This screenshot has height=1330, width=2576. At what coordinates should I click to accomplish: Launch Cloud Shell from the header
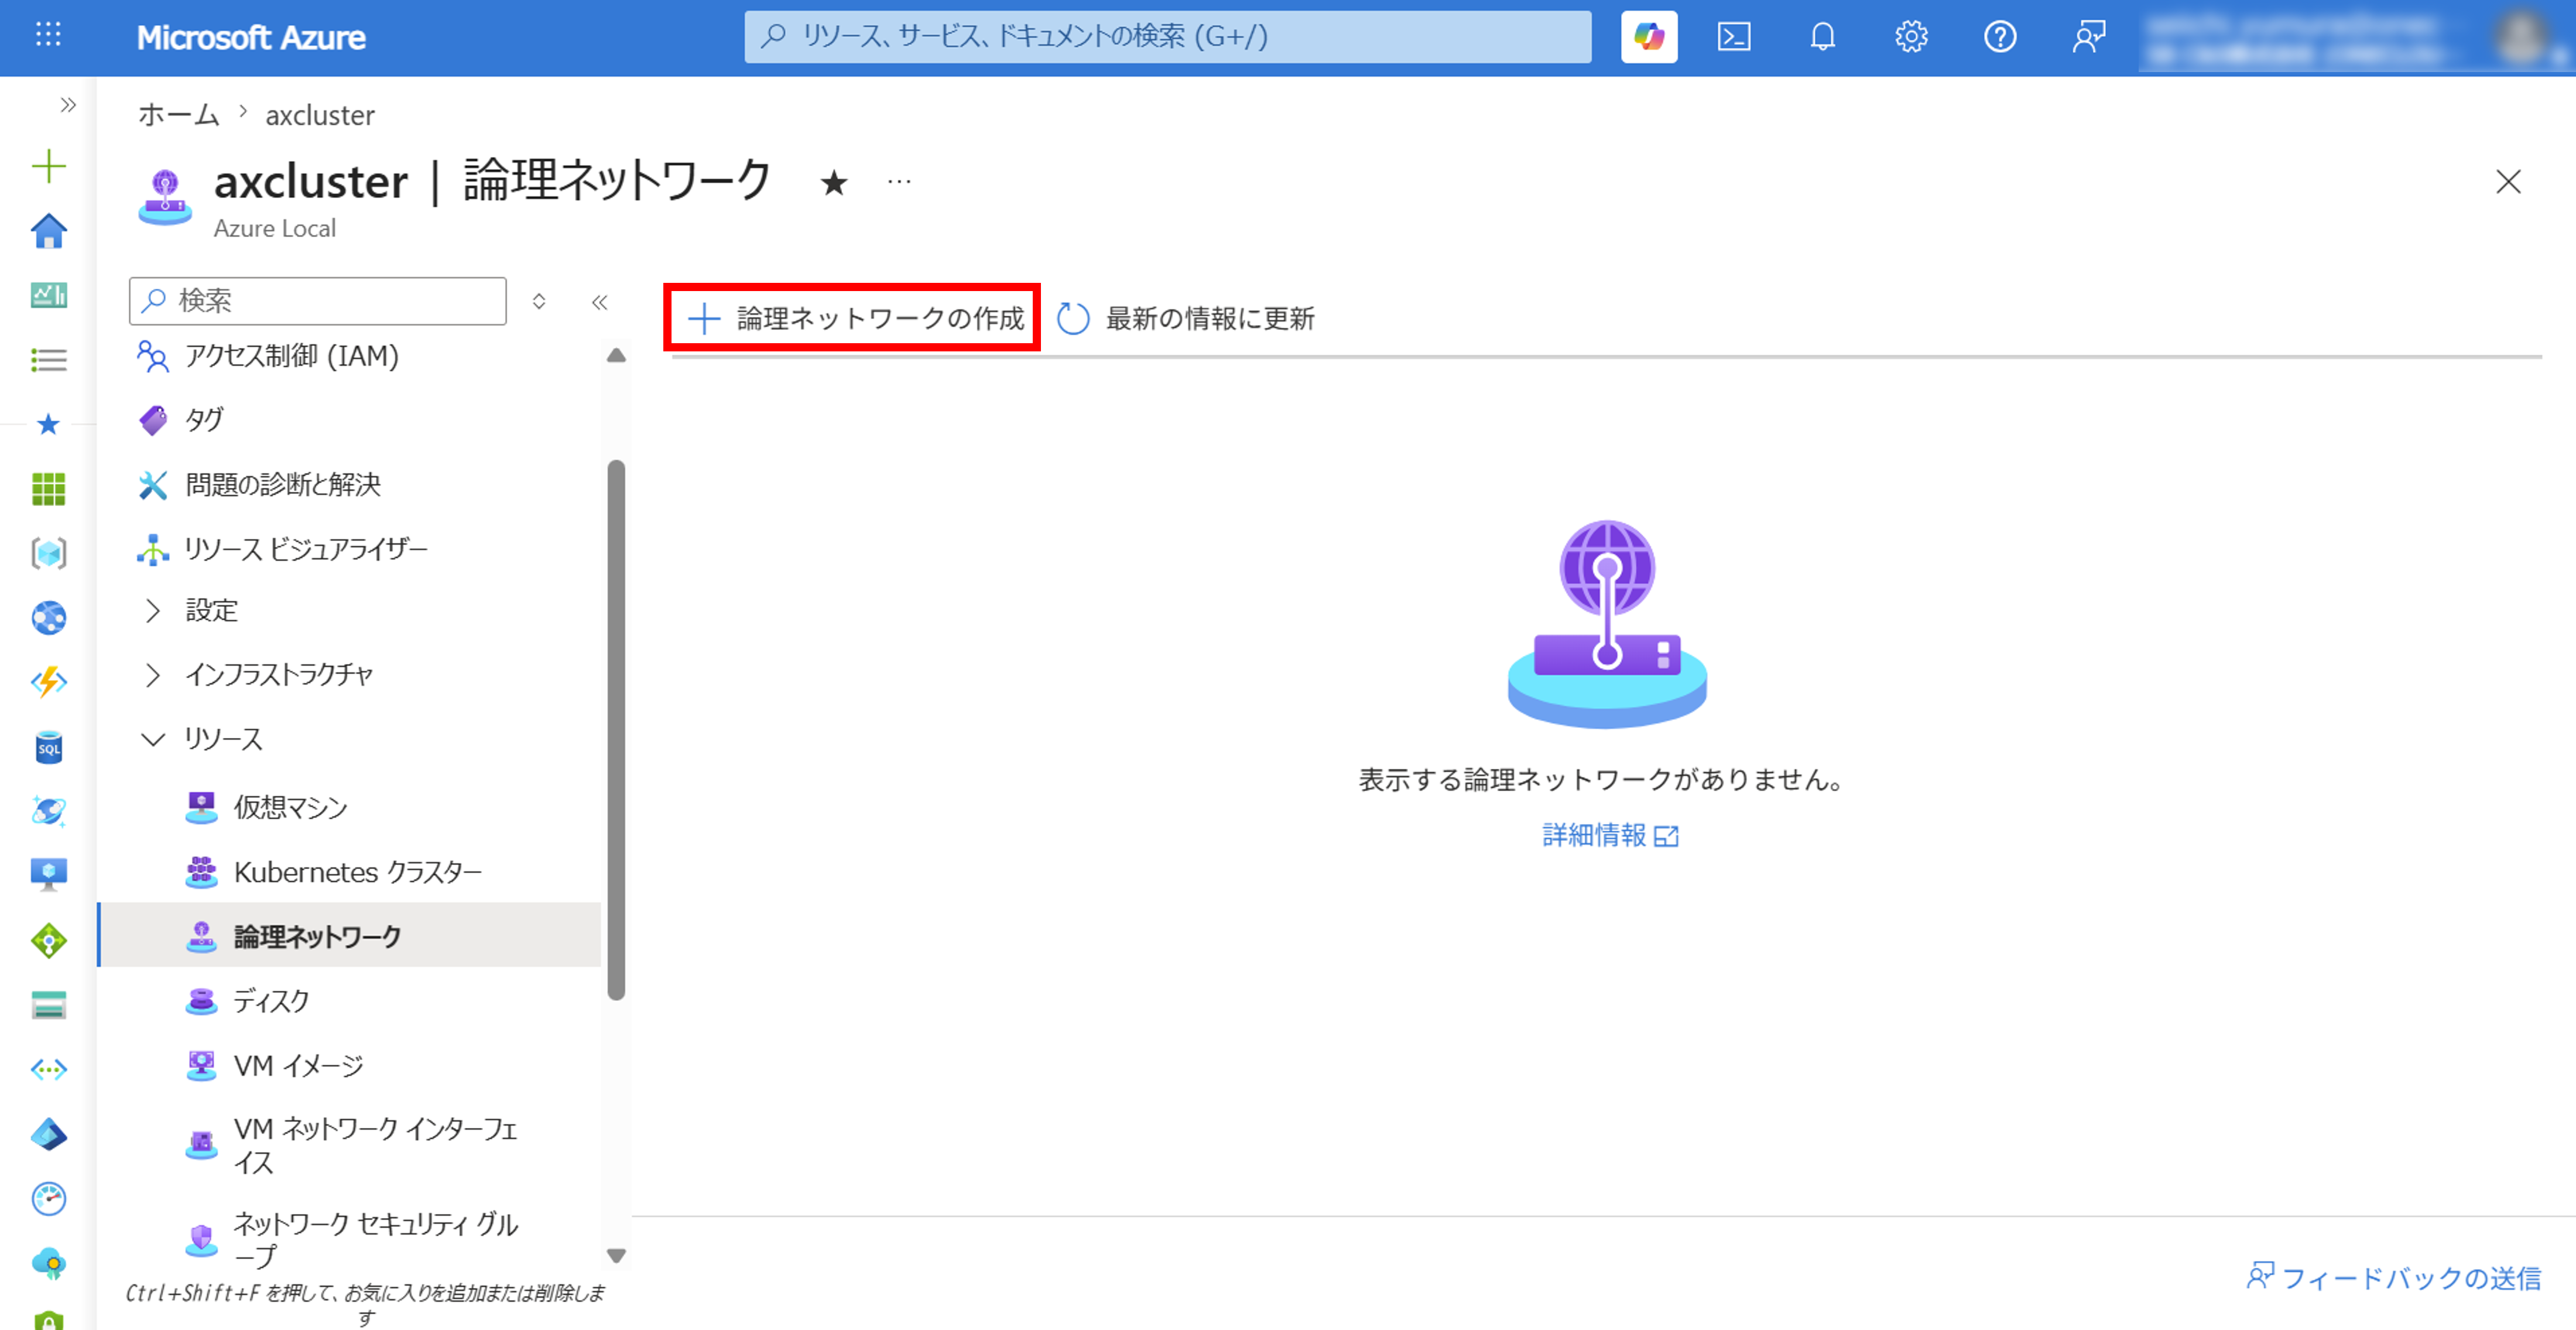click(1734, 37)
